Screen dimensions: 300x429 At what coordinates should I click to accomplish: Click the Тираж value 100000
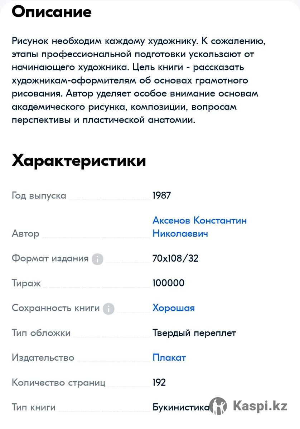click(x=169, y=283)
